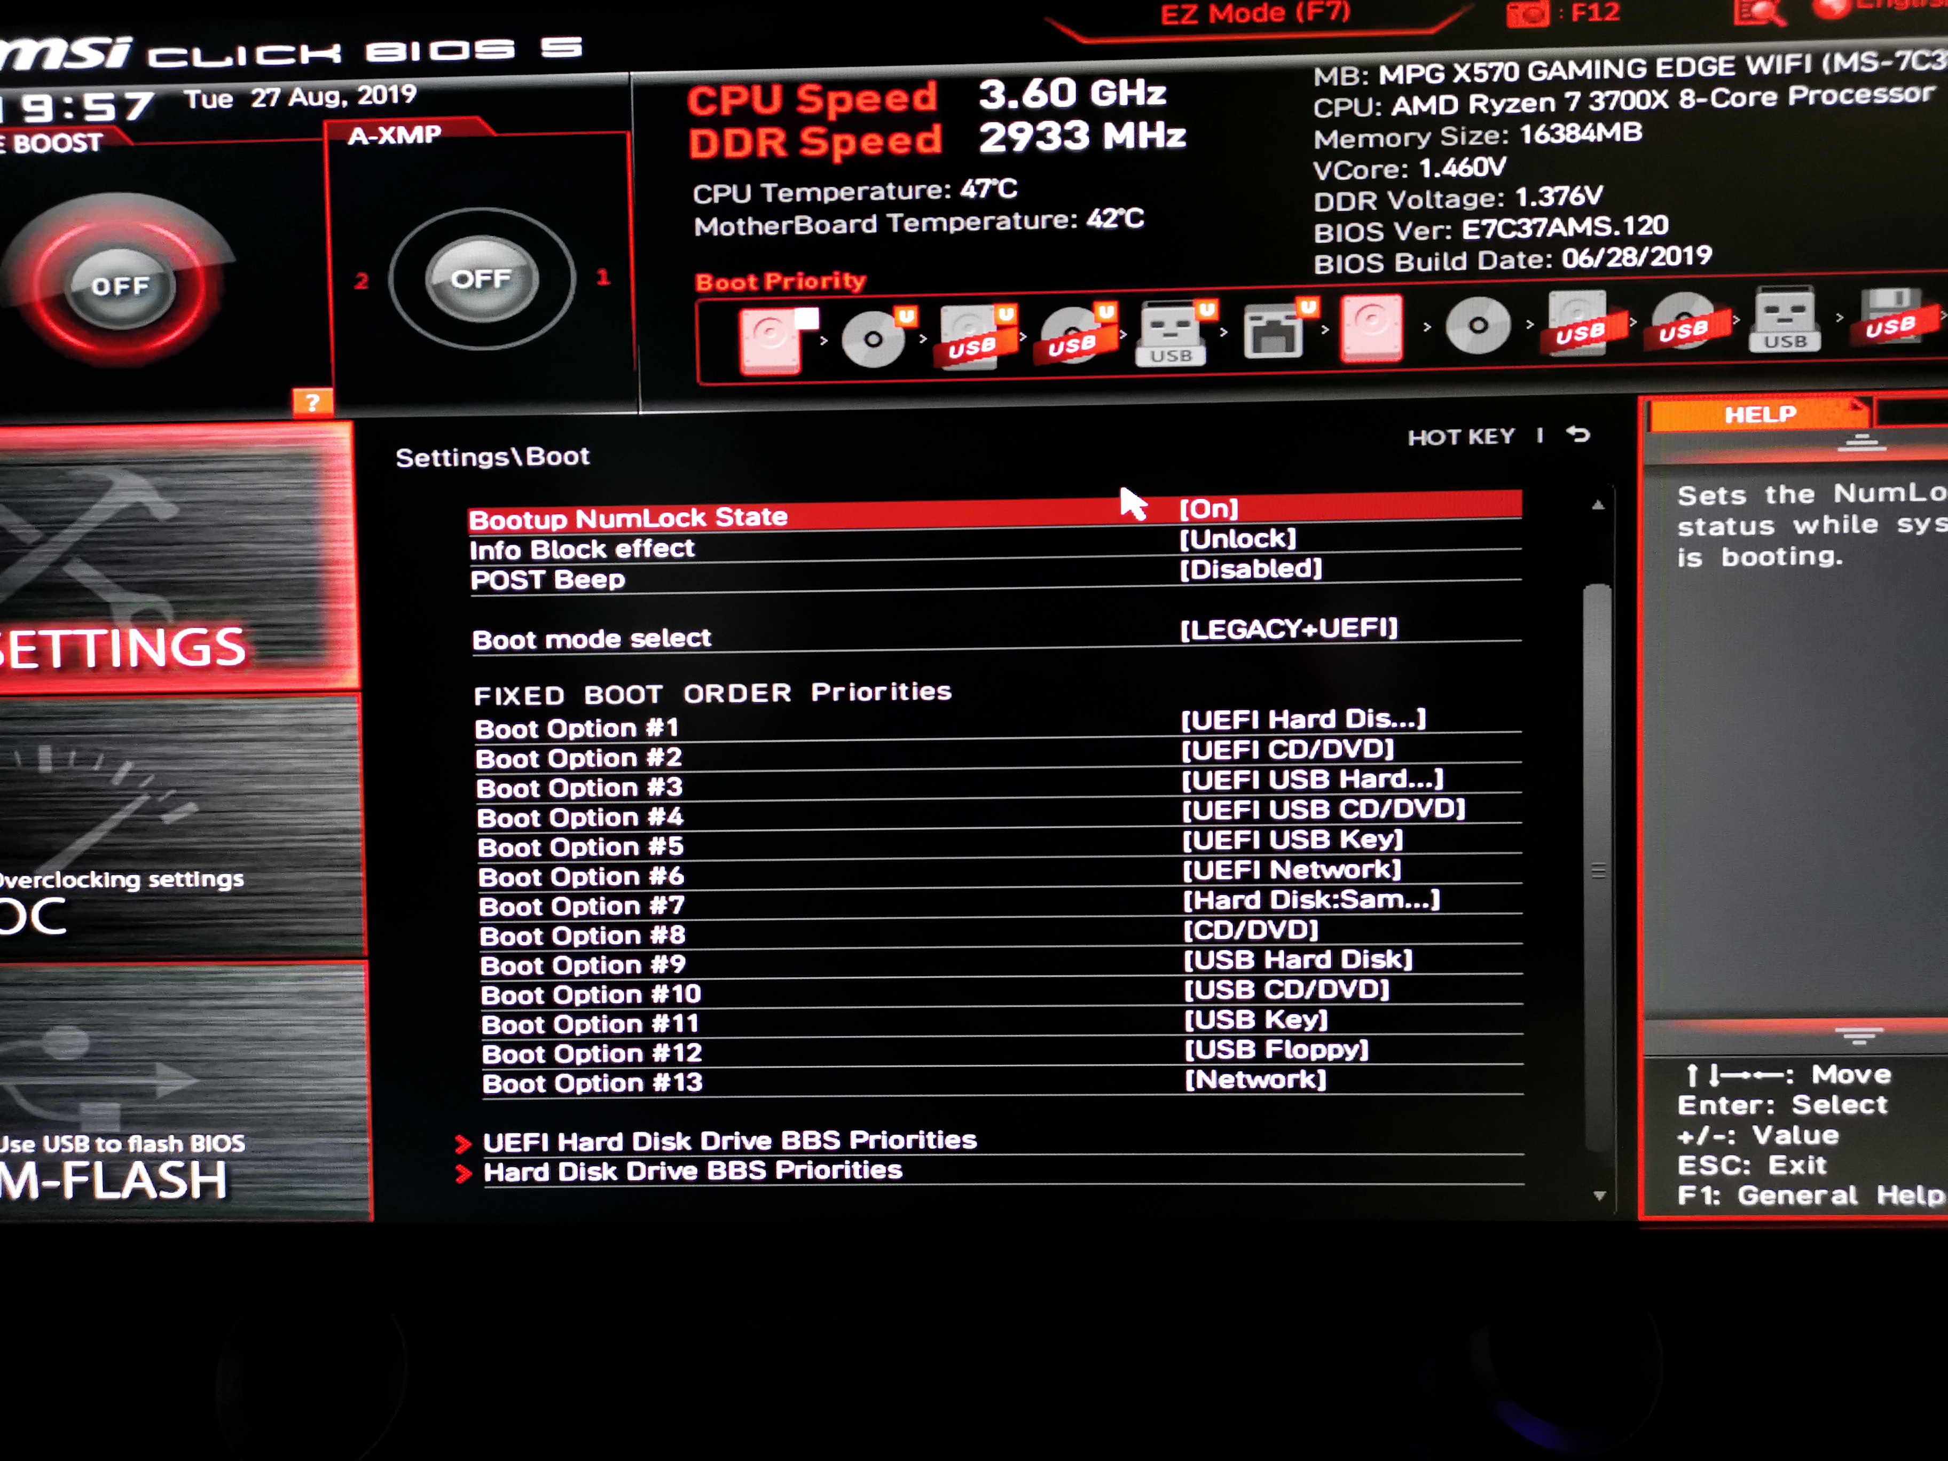Click the orange question mark help icon
Image resolution: width=1948 pixels, height=1461 pixels.
pos(312,403)
